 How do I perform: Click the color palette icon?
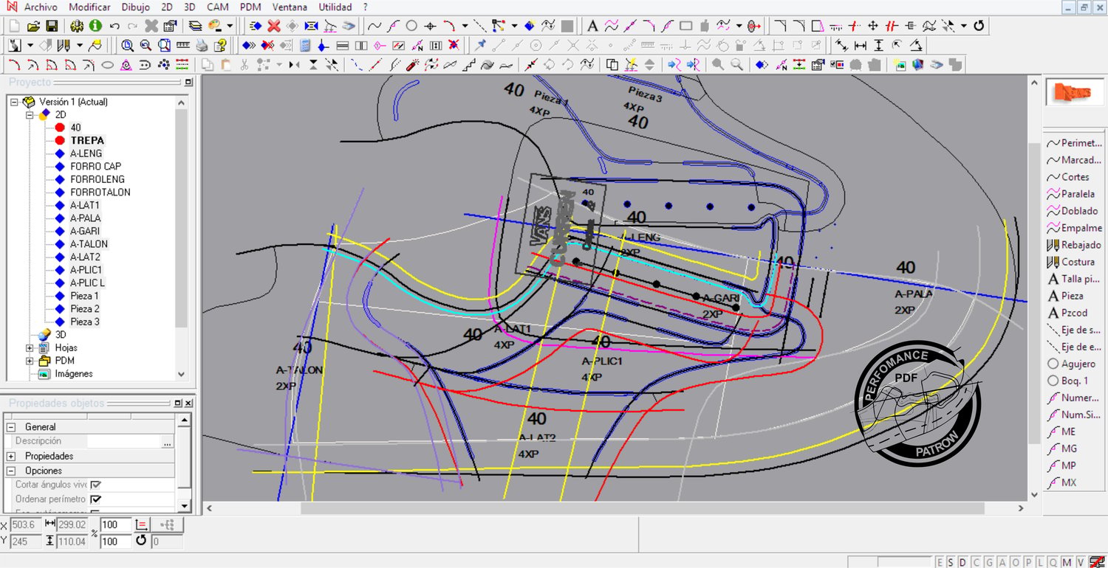[x=215, y=26]
